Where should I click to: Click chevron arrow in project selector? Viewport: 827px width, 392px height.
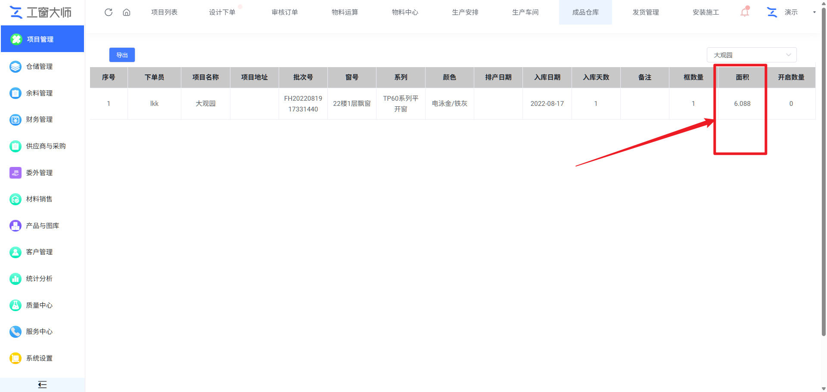click(x=789, y=55)
